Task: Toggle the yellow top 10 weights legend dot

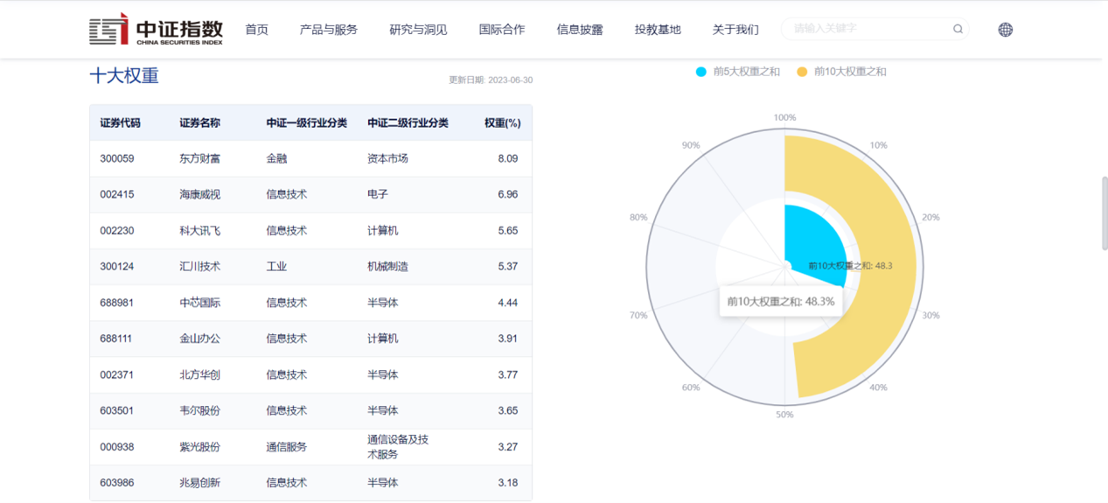Action: (x=802, y=72)
